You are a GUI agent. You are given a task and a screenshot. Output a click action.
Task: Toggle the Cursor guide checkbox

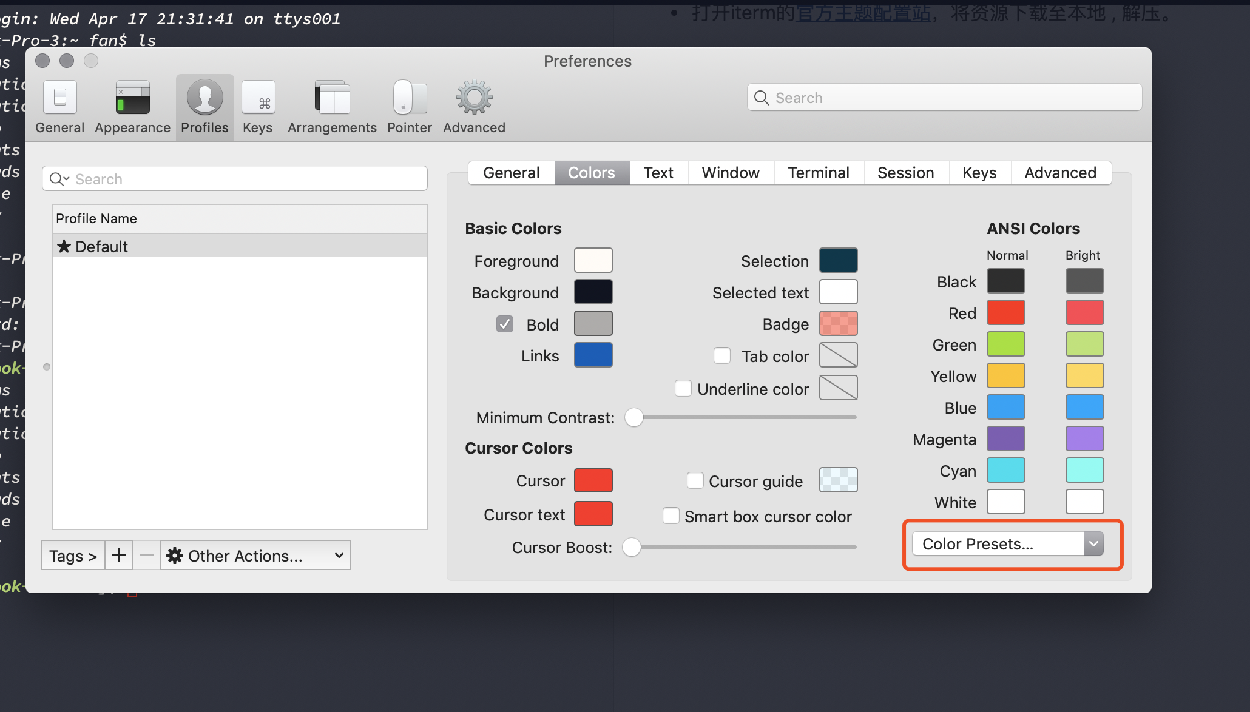(x=695, y=480)
